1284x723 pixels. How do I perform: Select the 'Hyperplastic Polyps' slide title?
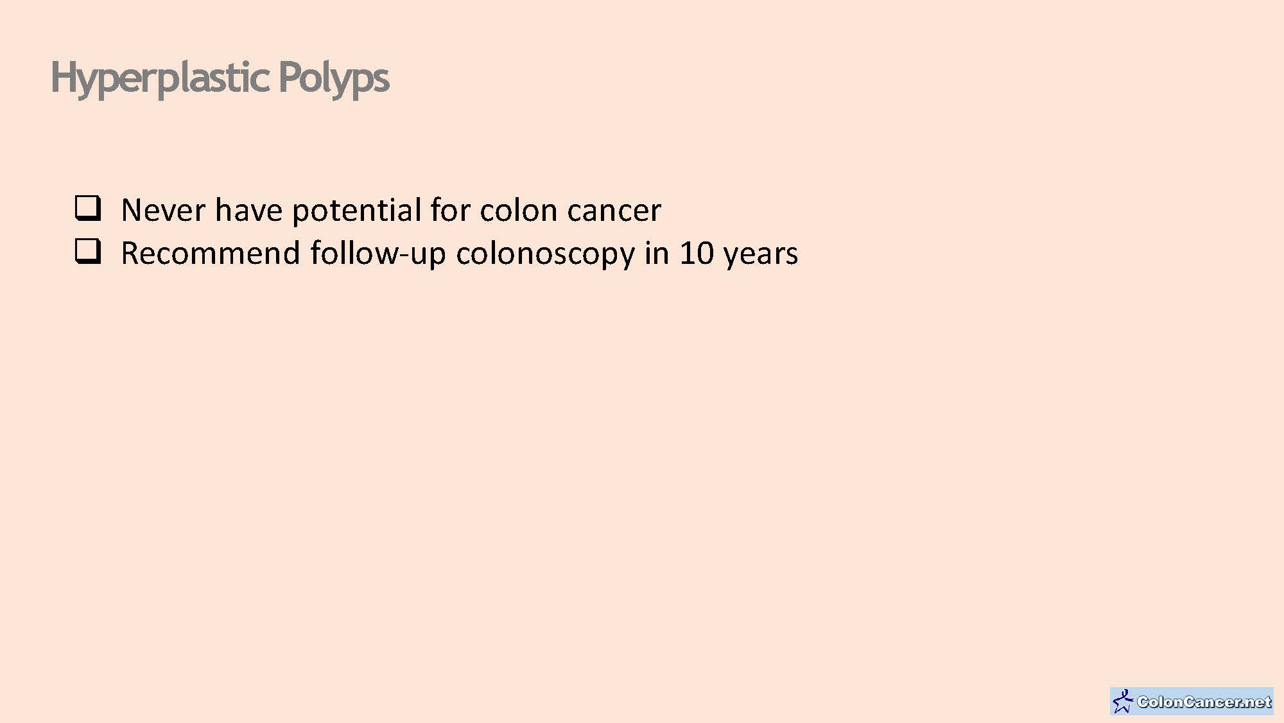[220, 78]
